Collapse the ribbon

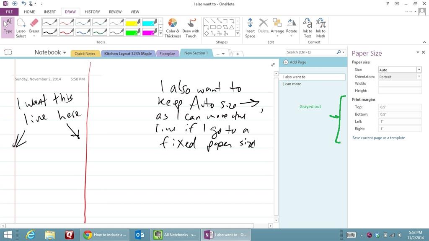(x=424, y=42)
